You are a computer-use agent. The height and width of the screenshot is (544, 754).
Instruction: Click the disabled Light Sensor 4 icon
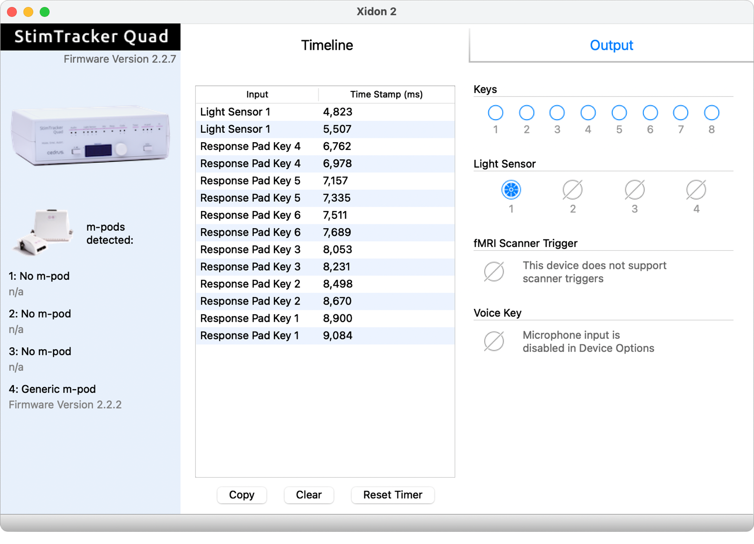696,189
